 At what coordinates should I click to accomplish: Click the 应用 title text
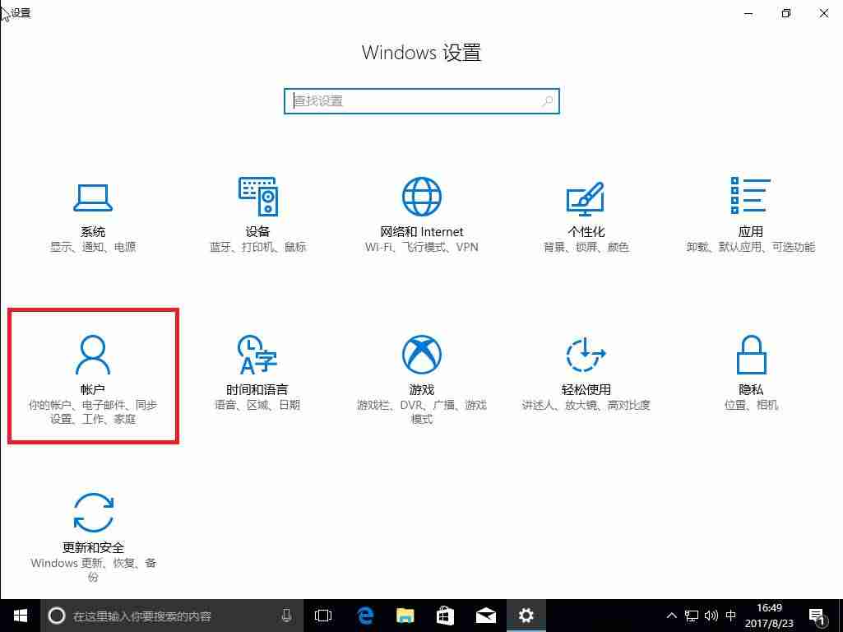pos(751,232)
